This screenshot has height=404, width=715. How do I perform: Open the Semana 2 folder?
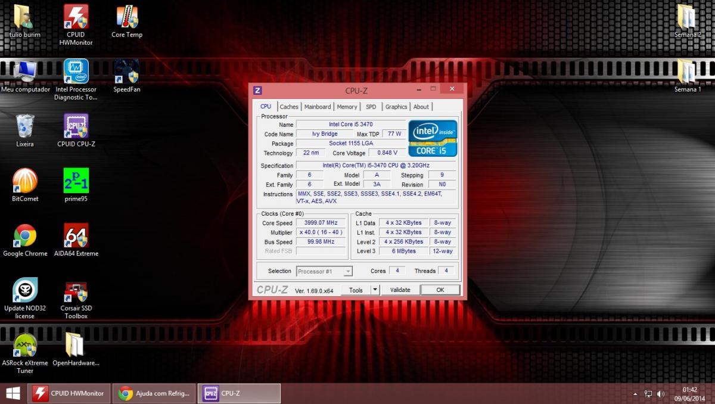click(x=687, y=21)
